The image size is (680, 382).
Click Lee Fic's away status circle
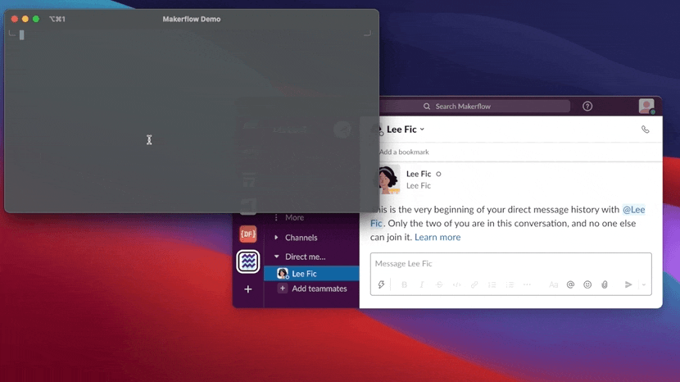[x=438, y=174]
